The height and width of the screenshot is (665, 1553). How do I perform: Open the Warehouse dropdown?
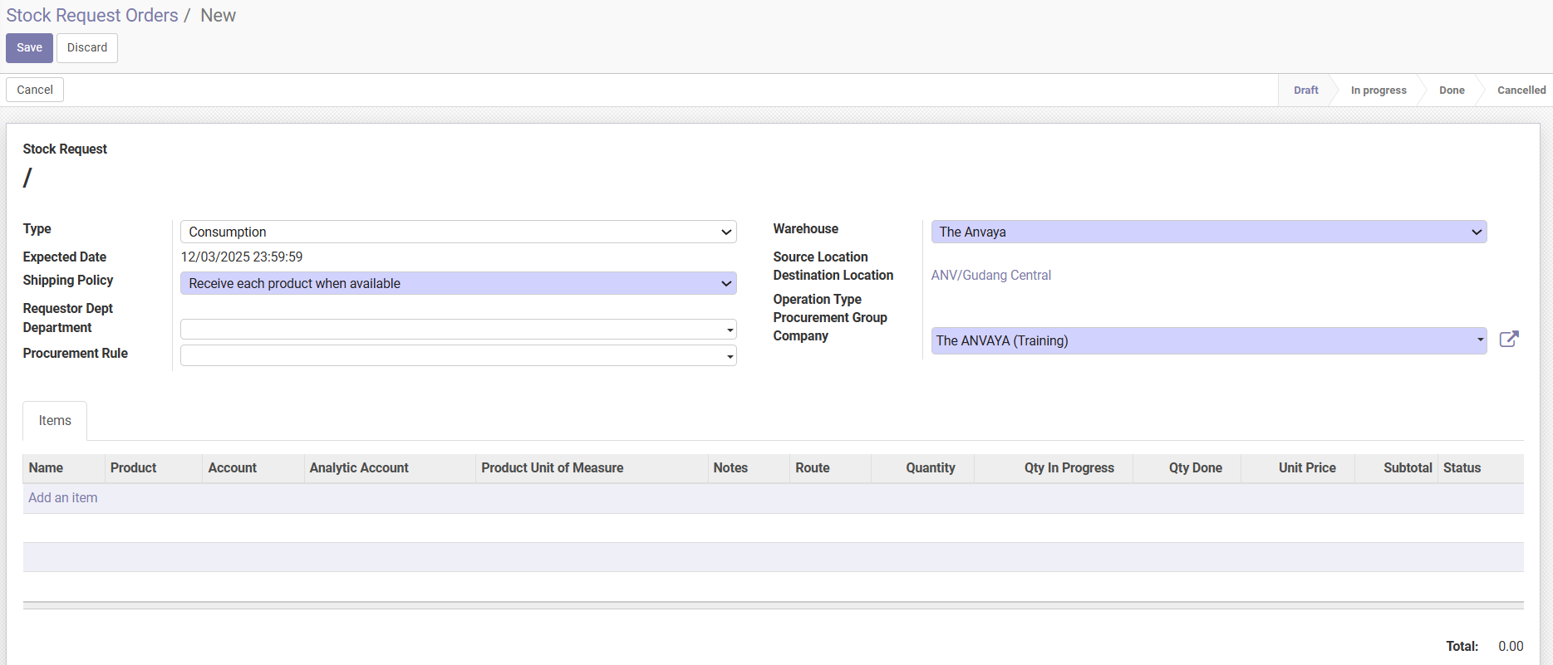(1208, 232)
